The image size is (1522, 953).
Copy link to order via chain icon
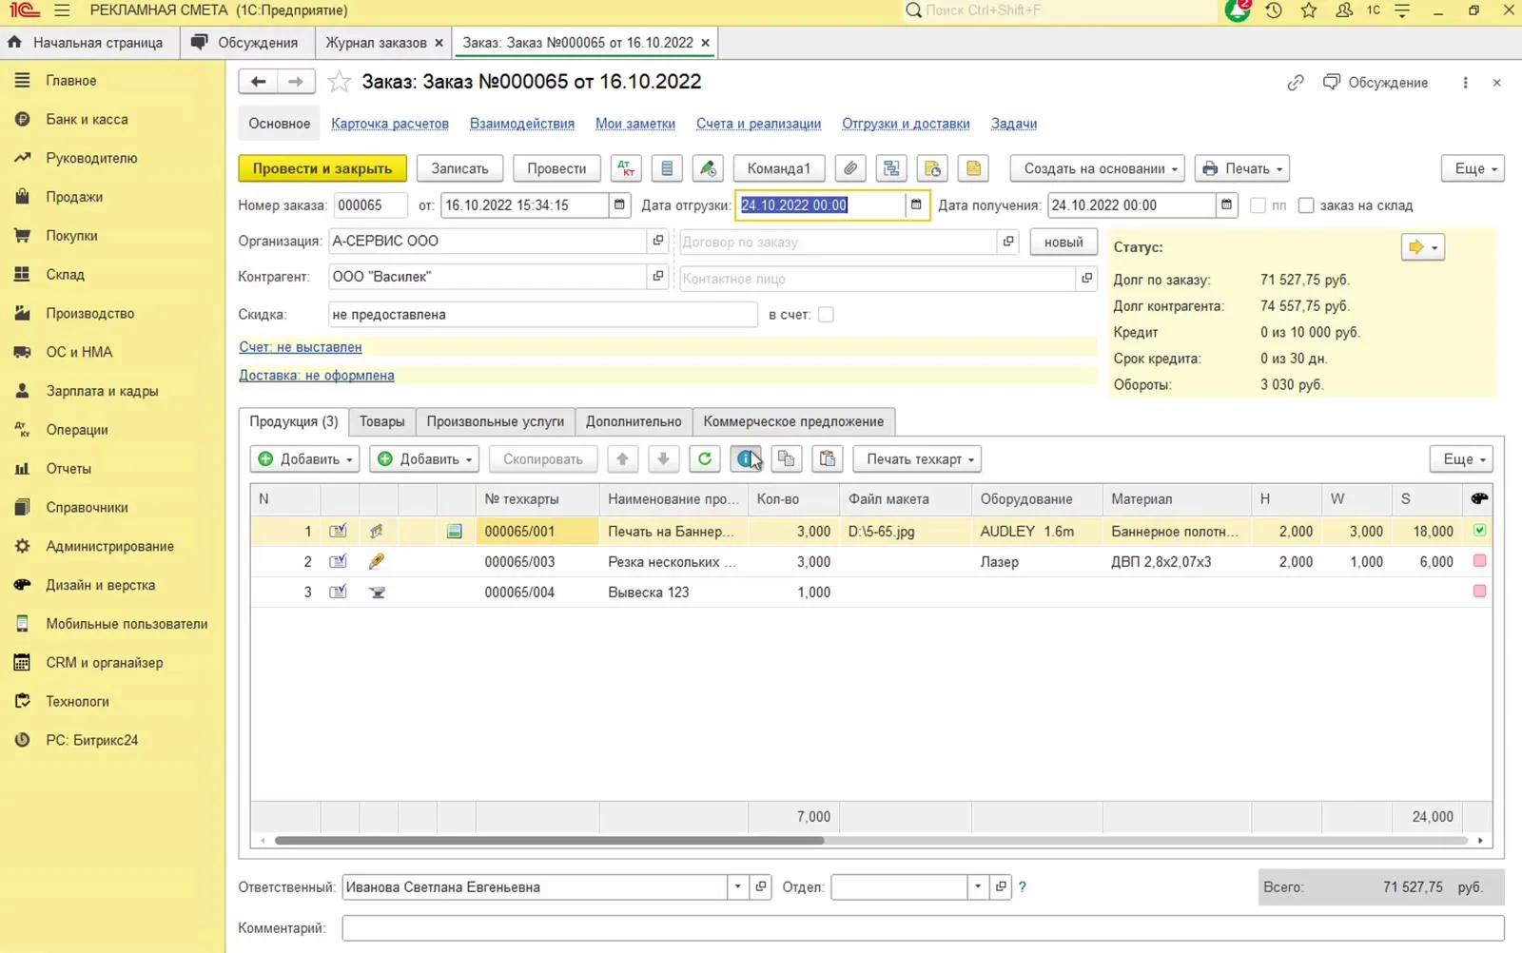1296,83
